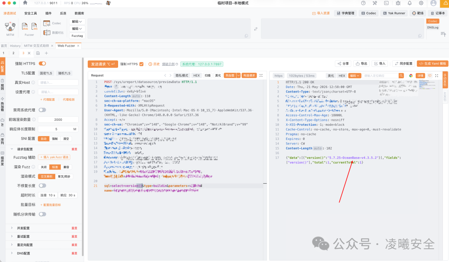Screen dimensions: 449x262
Task: Toggle the 强制 HTTPS switch in sidebar
Action: [42, 63]
